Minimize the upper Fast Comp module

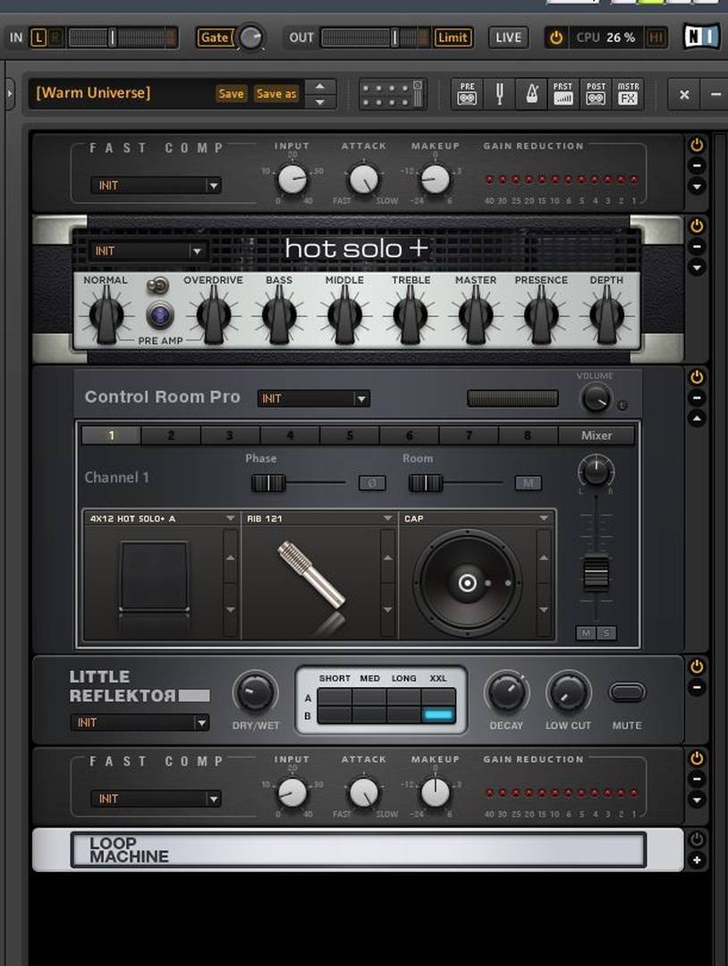(x=697, y=165)
